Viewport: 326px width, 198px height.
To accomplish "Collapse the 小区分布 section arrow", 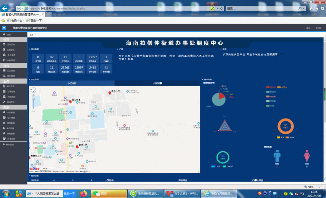I will pos(29,79).
